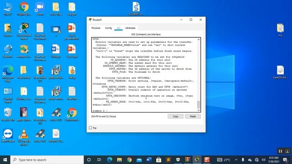Select Microsoft Edge desktop shortcut
292x164 pixels.
(8, 74)
